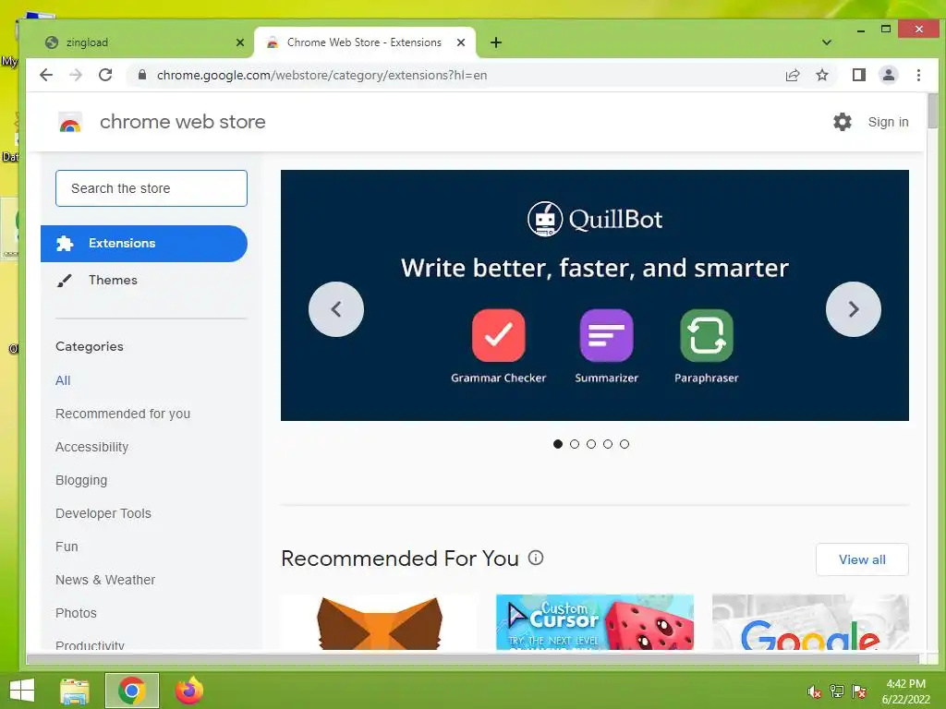This screenshot has height=709, width=946.
Task: Select the second carousel dot
Action: coord(575,444)
